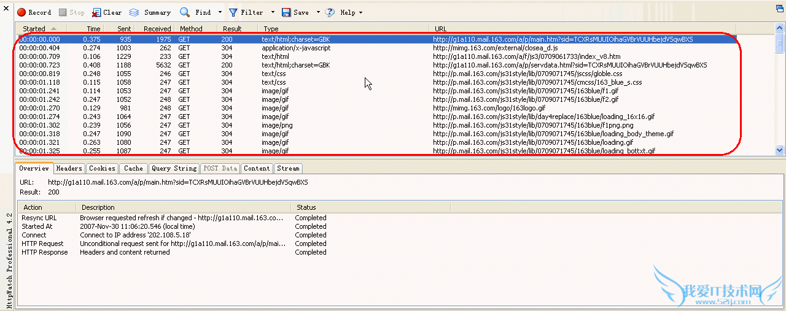Viewport: 786px width, 311px height.
Task: Click the Clear log icon
Action: tap(97, 12)
